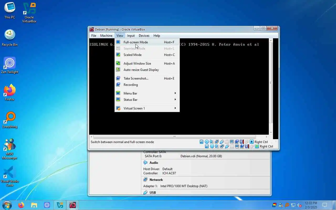Click hard disk indicator in lower status row
The image size is (336, 210).
click(207, 146)
